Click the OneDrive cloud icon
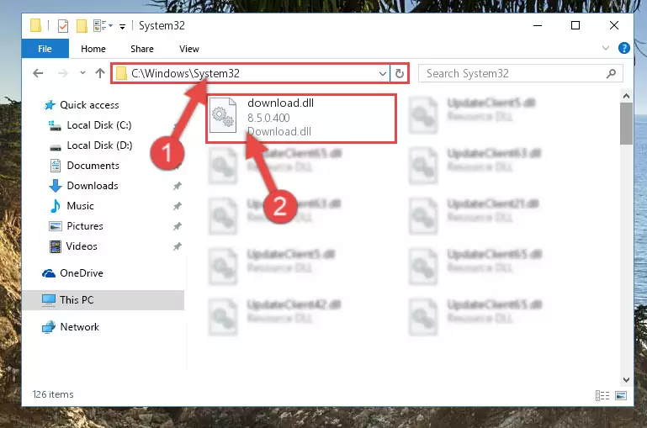Viewport: 647px width, 428px height. coord(49,273)
